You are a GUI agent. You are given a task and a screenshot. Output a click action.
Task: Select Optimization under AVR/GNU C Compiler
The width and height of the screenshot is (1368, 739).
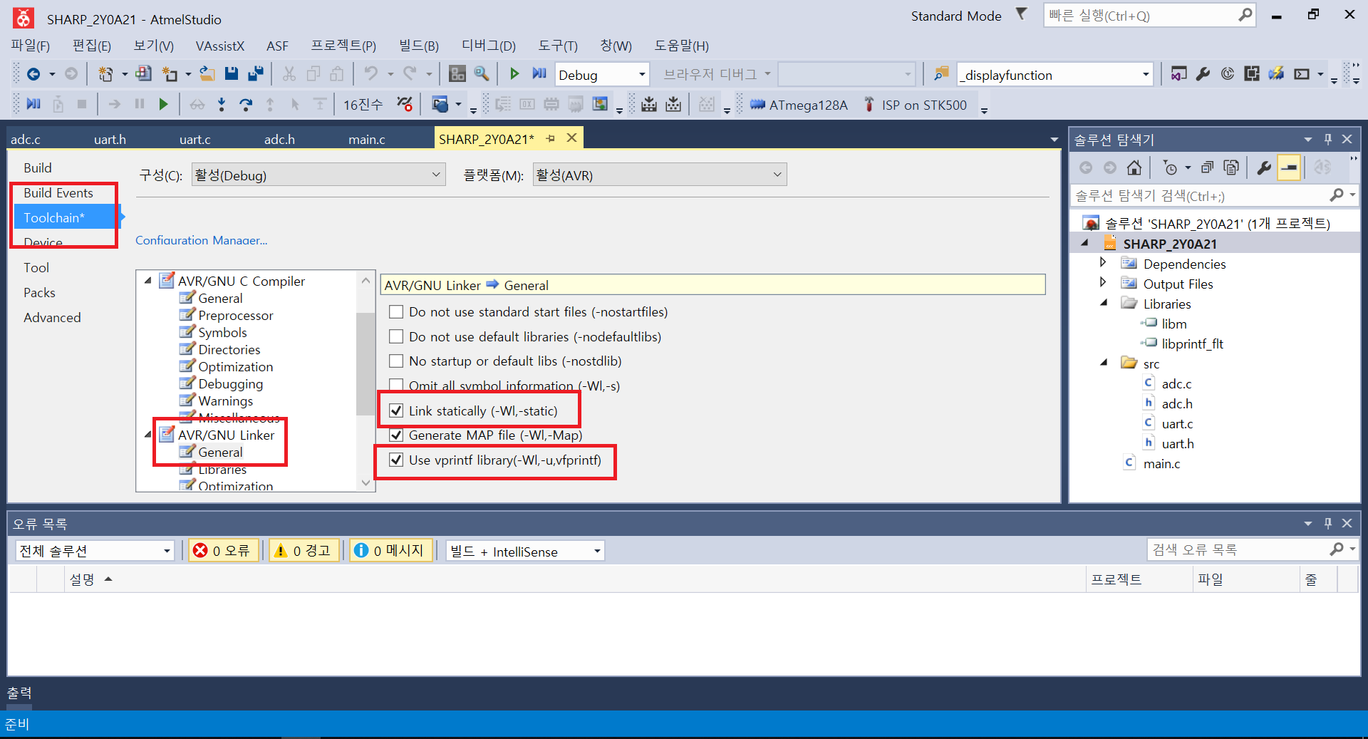pyautogui.click(x=235, y=366)
